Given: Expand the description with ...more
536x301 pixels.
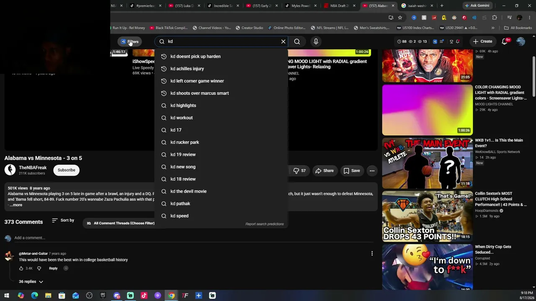Looking at the screenshot, I should (16, 205).
